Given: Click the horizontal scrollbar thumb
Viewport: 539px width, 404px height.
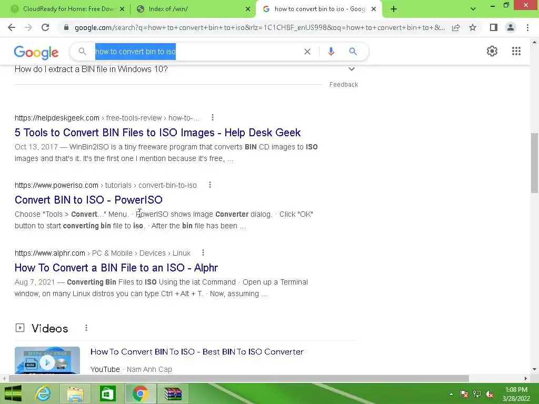Looking at the screenshot, I should (239, 378).
